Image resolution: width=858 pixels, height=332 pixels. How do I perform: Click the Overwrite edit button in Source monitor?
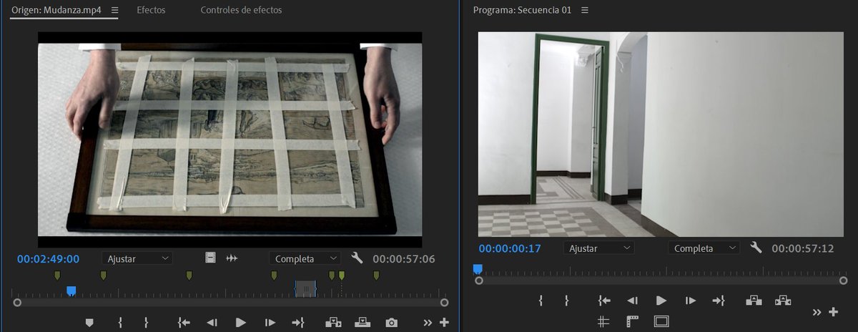point(363,323)
